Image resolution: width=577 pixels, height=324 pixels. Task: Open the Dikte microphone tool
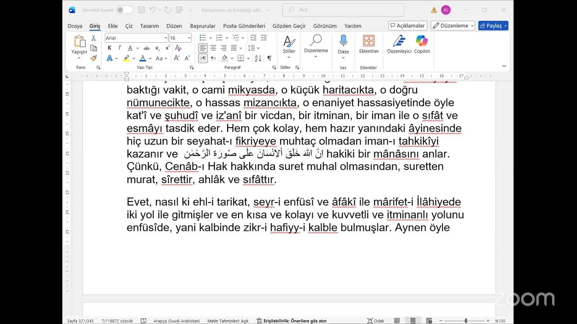coord(343,45)
